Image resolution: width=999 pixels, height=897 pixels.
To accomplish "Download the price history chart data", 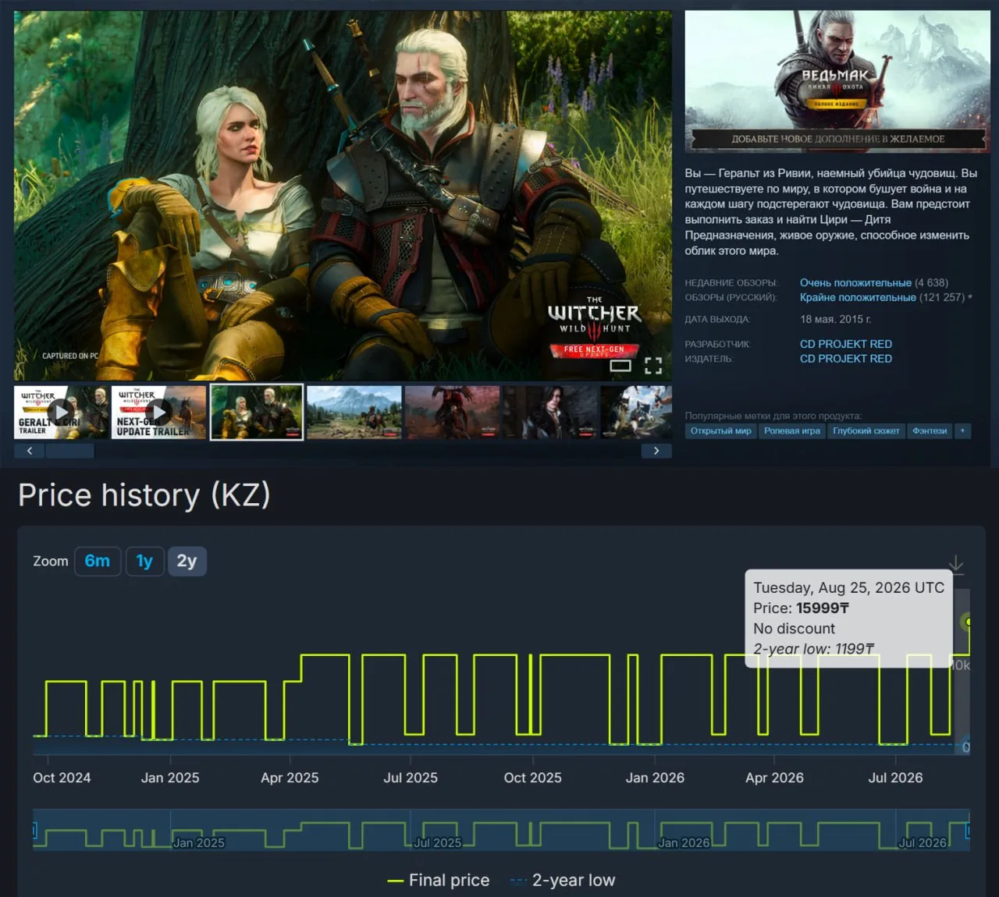I will coord(956,565).
